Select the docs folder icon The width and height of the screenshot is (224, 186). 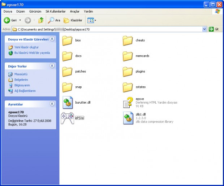67,56
